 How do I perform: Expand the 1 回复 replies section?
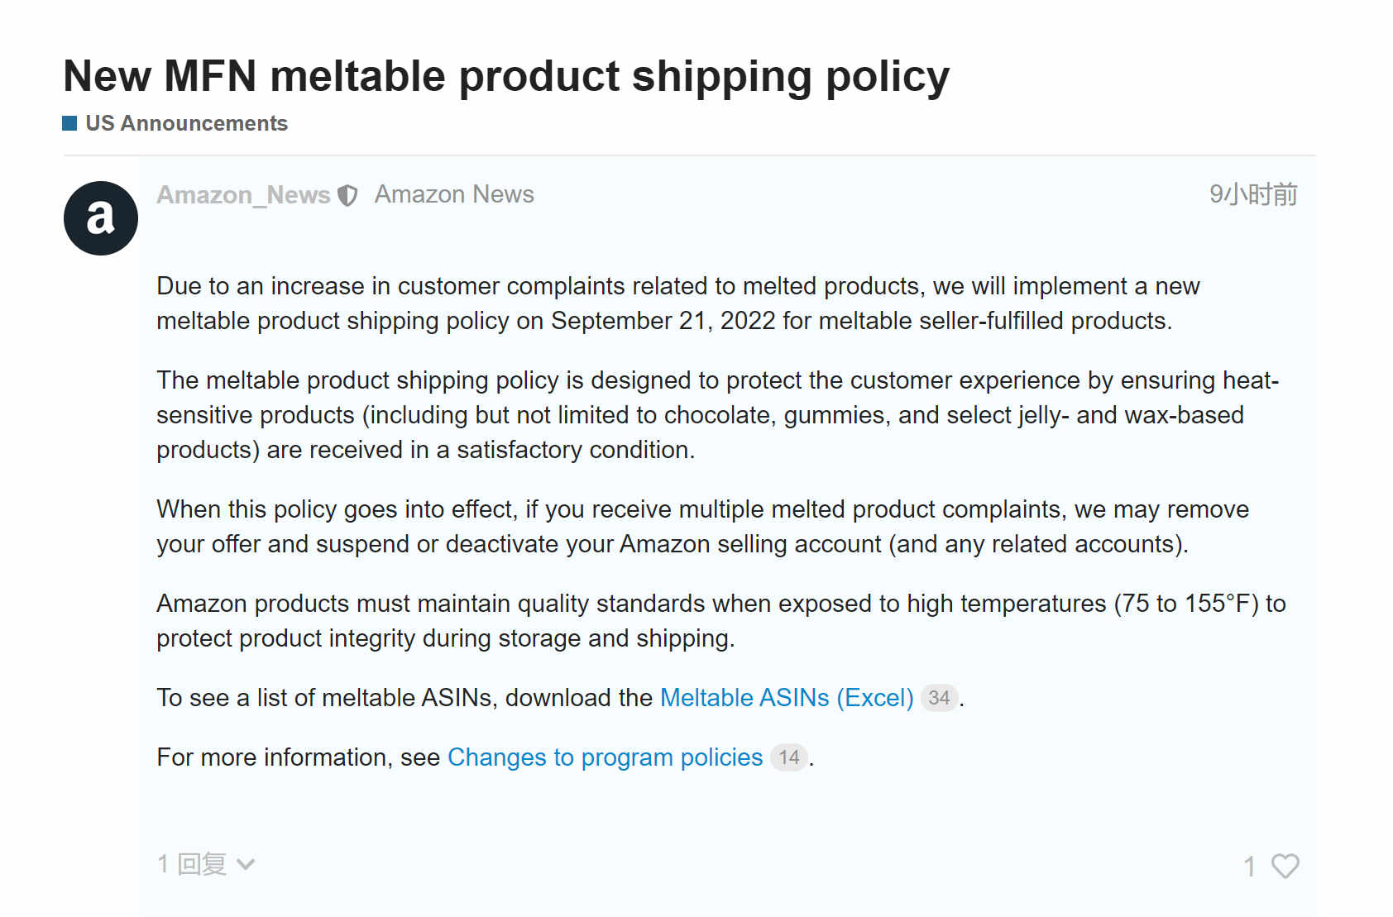click(206, 864)
